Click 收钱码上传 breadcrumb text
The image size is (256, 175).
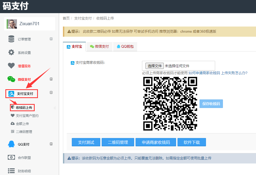tap(105, 18)
